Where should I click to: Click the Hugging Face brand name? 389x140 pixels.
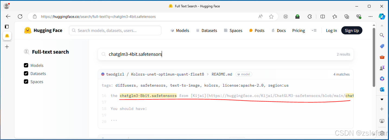(48, 30)
